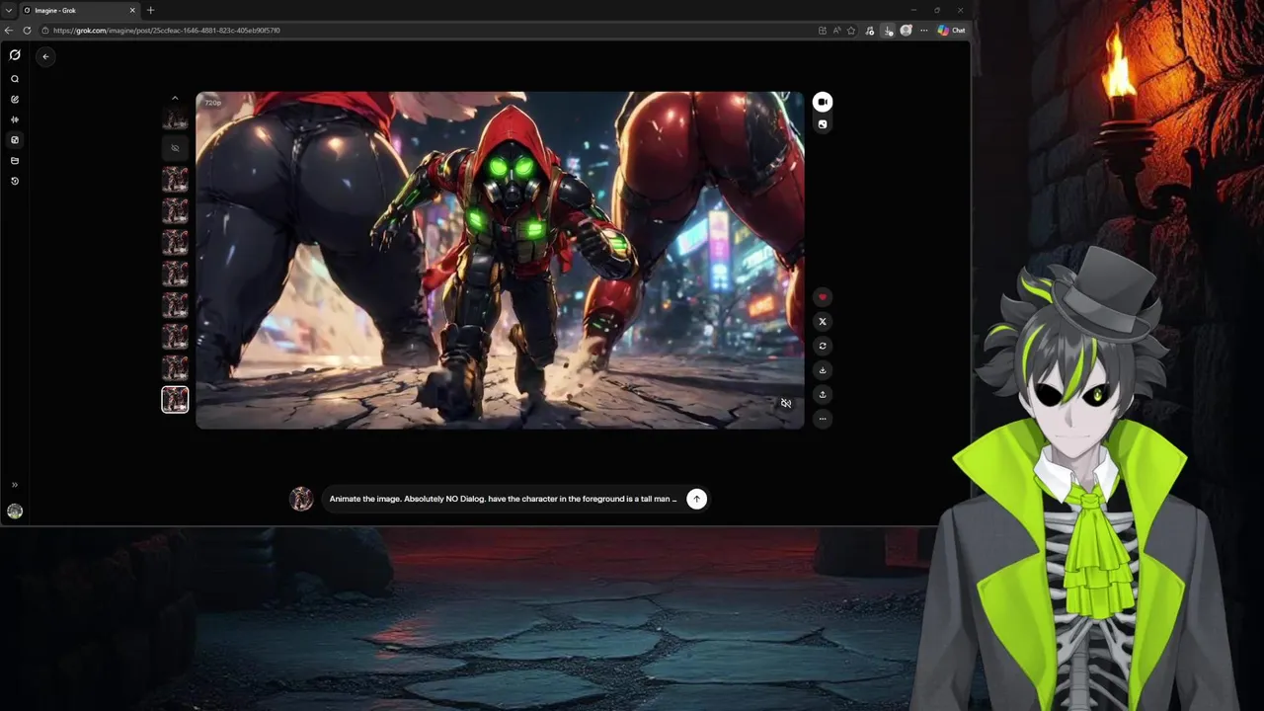This screenshot has height=711, width=1264.
Task: Close the Imagine - Grok tab
Action: pos(132,10)
